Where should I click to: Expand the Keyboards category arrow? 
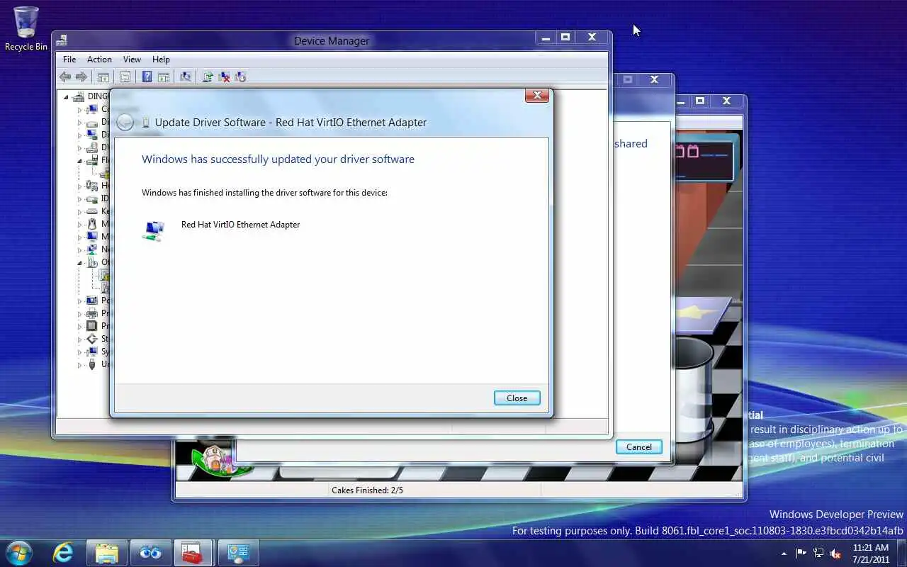coord(79,211)
